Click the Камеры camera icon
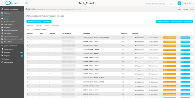This screenshot has height=98, width=195. pyautogui.click(x=2, y=19)
